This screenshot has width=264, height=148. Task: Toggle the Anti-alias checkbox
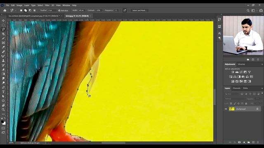point(59,11)
